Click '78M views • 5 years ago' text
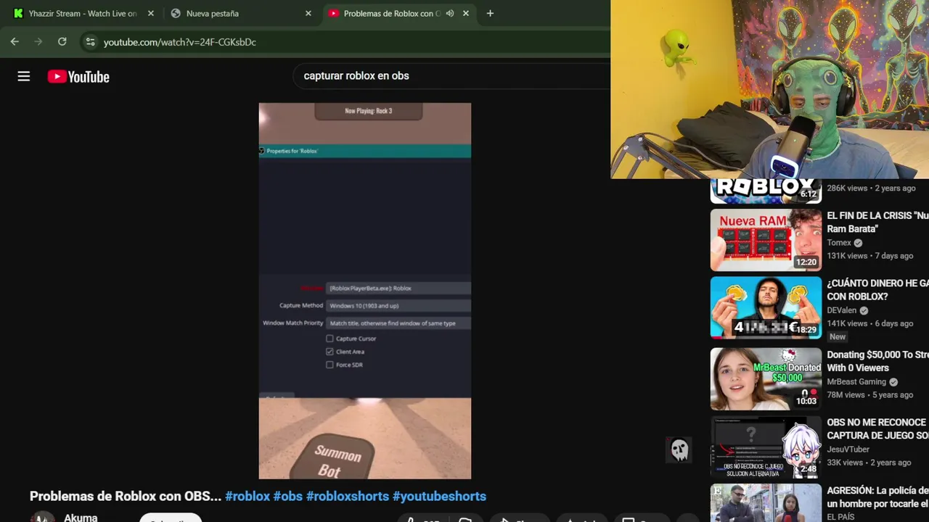 point(869,395)
